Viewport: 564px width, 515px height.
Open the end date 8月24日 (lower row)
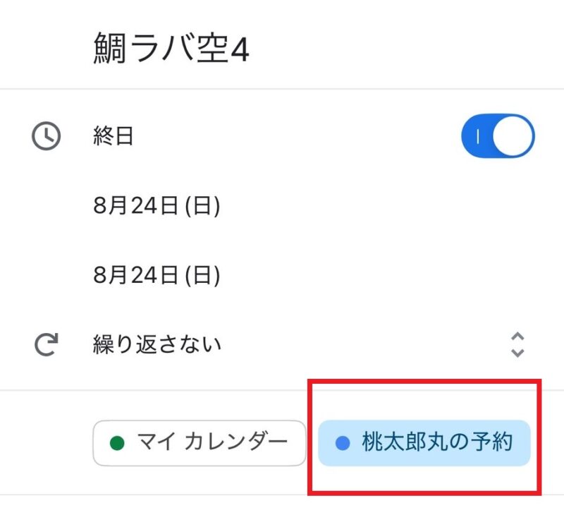tap(157, 275)
